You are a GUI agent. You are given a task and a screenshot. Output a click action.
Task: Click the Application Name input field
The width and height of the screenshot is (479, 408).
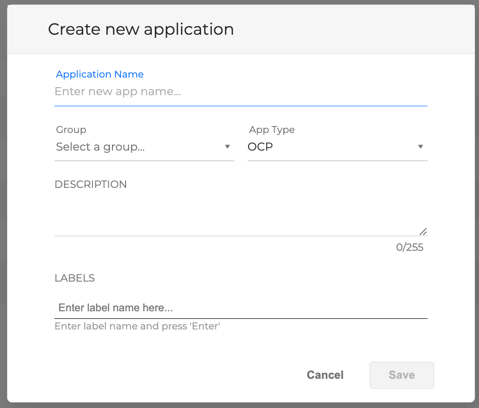click(x=241, y=92)
